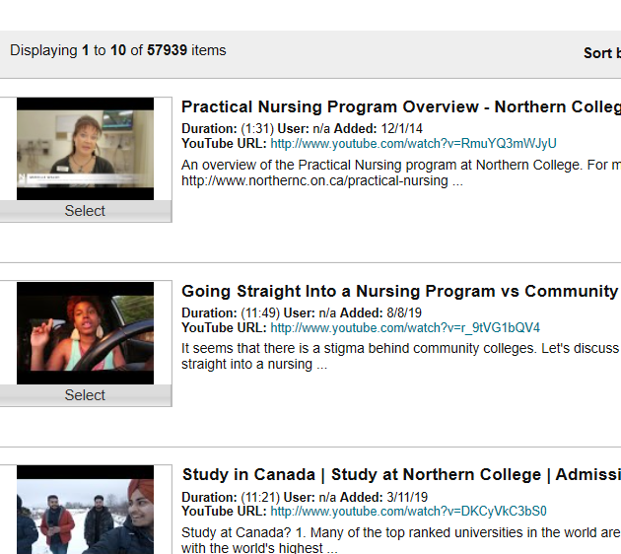
Task: Click the Sort by control
Action: 601,53
